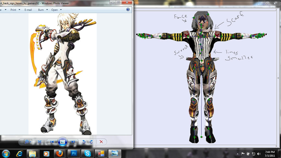Show hidden system tray icons
The image size is (281, 158).
pos(238,154)
